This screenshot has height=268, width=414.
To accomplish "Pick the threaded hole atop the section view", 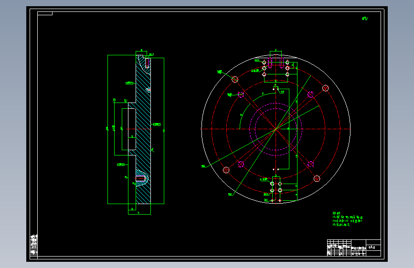I will (x=147, y=63).
